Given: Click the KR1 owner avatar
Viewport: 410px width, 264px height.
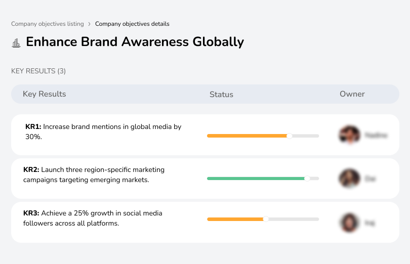Looking at the screenshot, I should (x=349, y=135).
